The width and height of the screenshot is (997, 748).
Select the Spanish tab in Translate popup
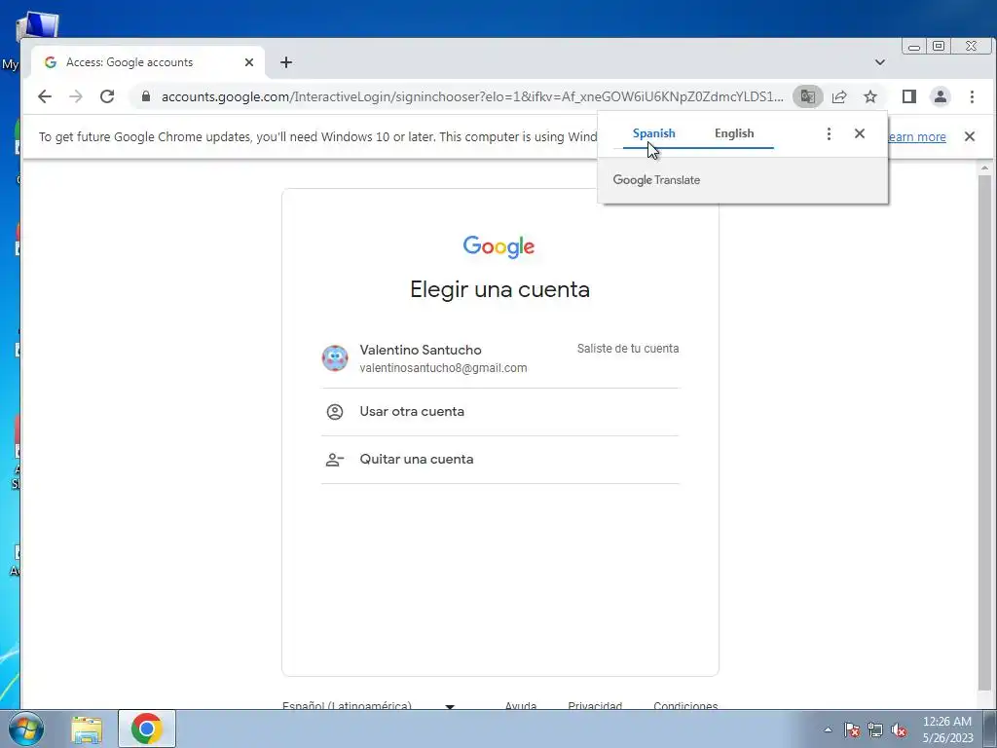[x=653, y=133]
